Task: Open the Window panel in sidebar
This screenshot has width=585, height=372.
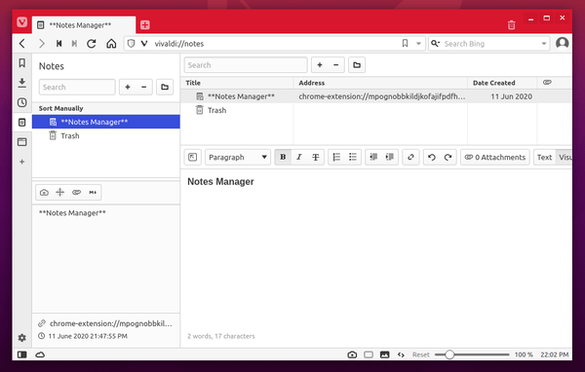Action: (22, 142)
